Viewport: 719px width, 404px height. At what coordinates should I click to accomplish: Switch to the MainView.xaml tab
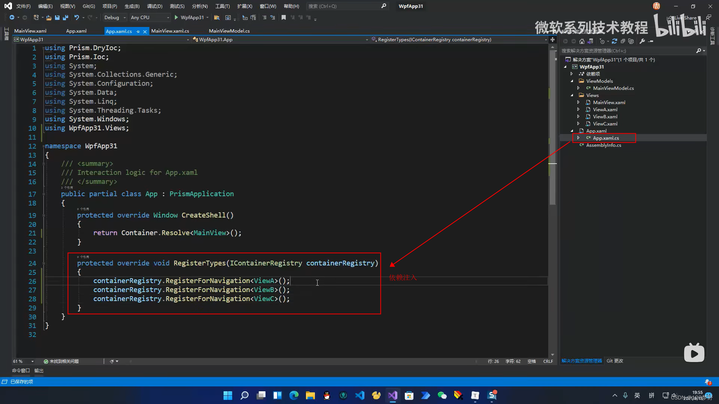click(x=30, y=31)
